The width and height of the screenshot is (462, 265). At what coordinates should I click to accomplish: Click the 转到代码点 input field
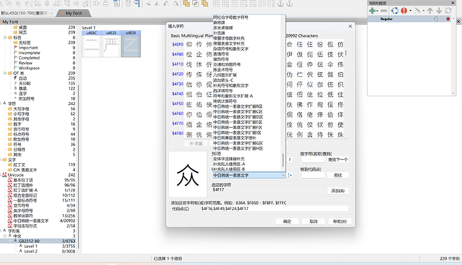tap(313, 175)
